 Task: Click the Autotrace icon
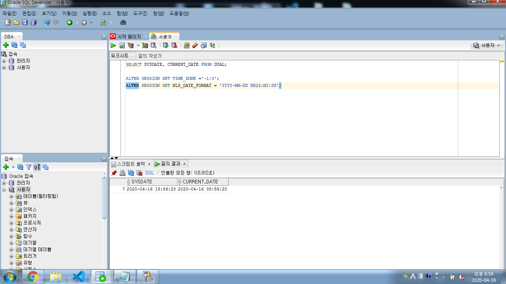click(x=145, y=45)
